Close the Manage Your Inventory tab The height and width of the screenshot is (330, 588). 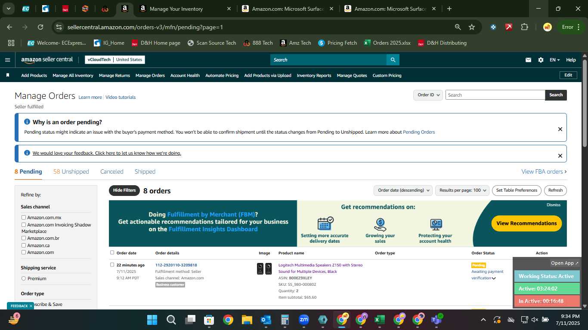[229, 9]
